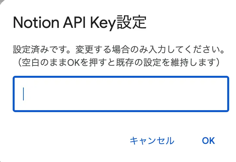Submit the API key dialog via OK
Viewport: 236px width, 162px height.
(208, 140)
